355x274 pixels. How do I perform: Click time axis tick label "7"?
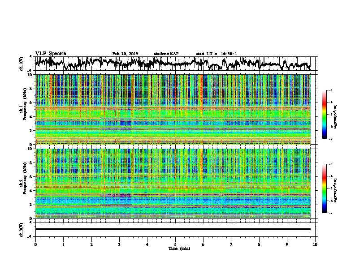point(231,244)
